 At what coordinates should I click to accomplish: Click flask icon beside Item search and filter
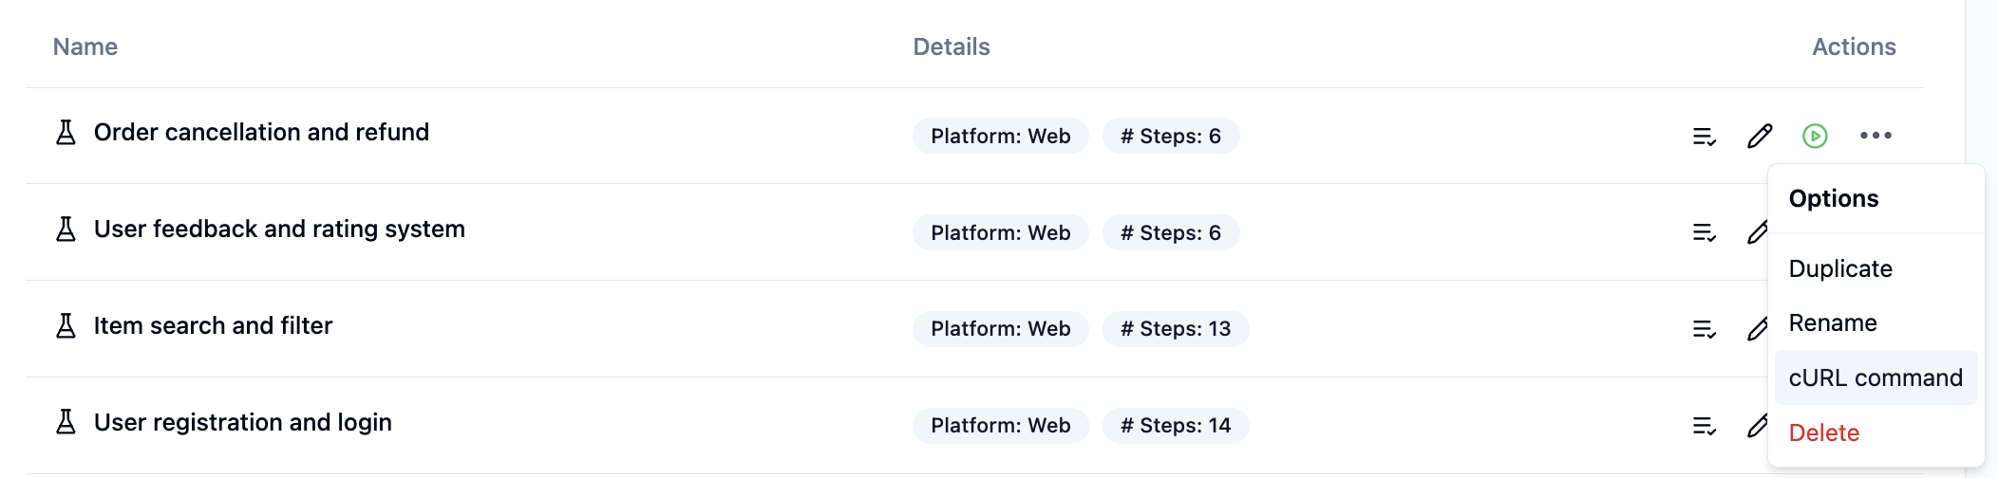pyautogui.click(x=66, y=326)
